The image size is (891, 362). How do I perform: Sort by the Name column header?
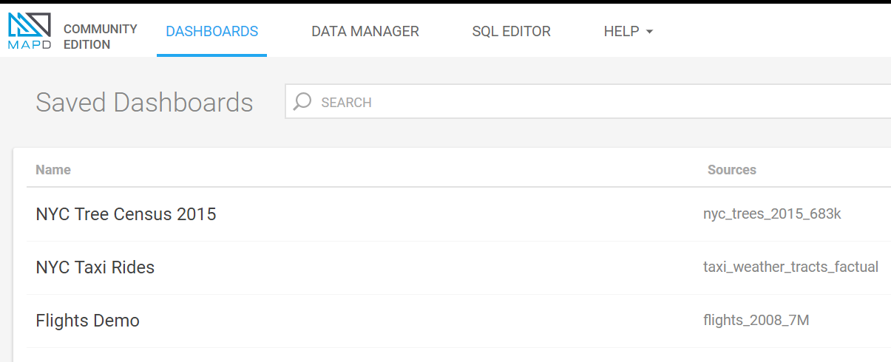click(53, 170)
